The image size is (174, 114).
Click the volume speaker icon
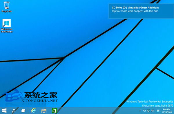pos(153,111)
